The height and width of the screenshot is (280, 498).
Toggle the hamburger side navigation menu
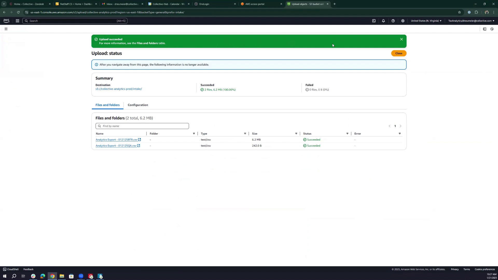(x=6, y=29)
